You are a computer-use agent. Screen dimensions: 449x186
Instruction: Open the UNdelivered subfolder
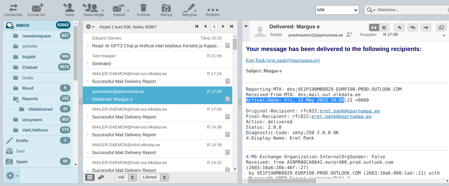click(38, 109)
